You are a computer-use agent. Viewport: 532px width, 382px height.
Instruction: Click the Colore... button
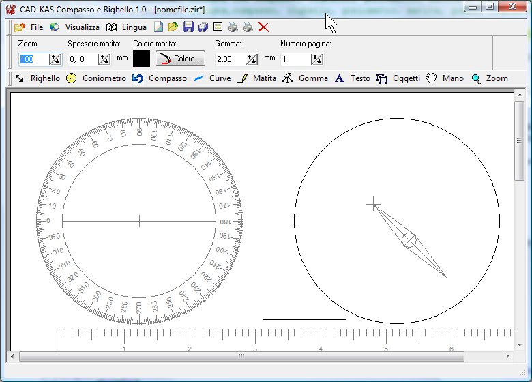[181, 59]
